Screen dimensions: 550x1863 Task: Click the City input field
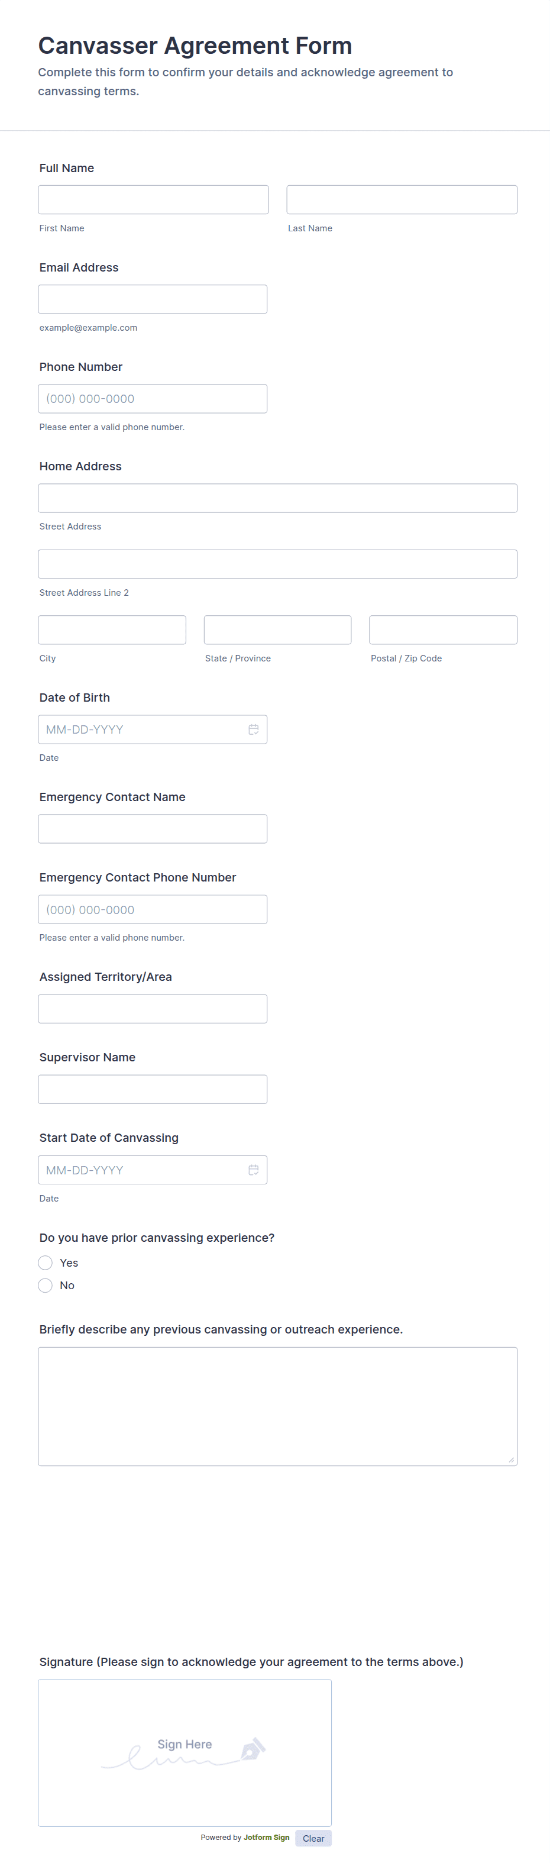pos(112,630)
